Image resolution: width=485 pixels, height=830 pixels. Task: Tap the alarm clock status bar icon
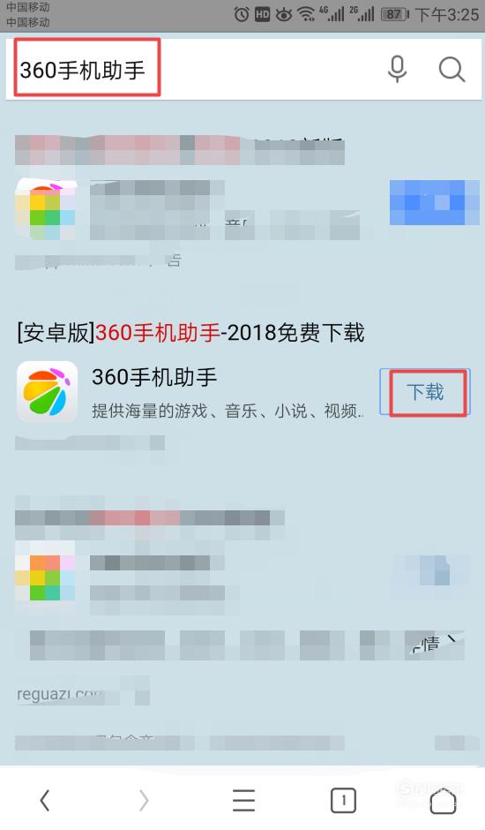242,14
